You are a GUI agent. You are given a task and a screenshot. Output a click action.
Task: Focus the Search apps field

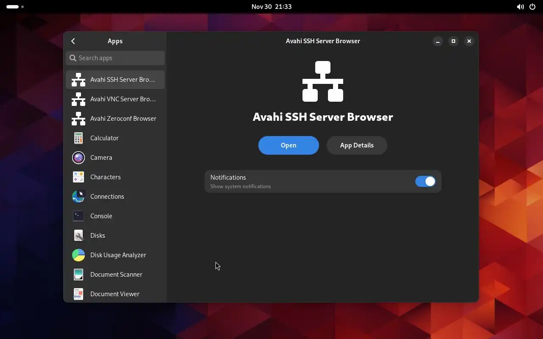click(x=115, y=58)
